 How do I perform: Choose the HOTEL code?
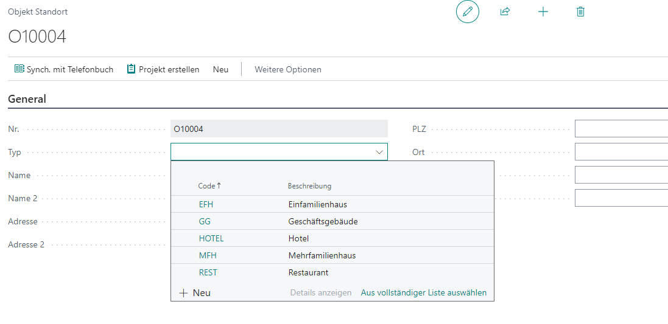211,238
